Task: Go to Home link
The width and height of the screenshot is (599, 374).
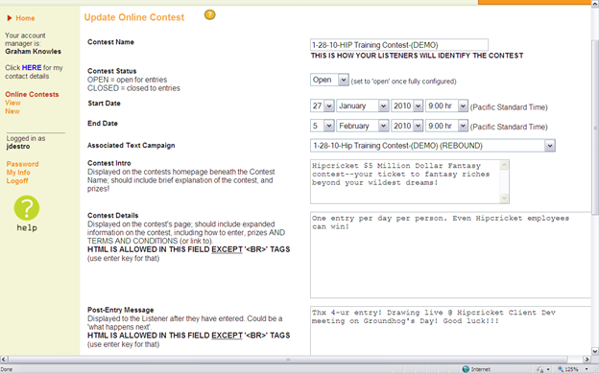Action: click(x=25, y=18)
